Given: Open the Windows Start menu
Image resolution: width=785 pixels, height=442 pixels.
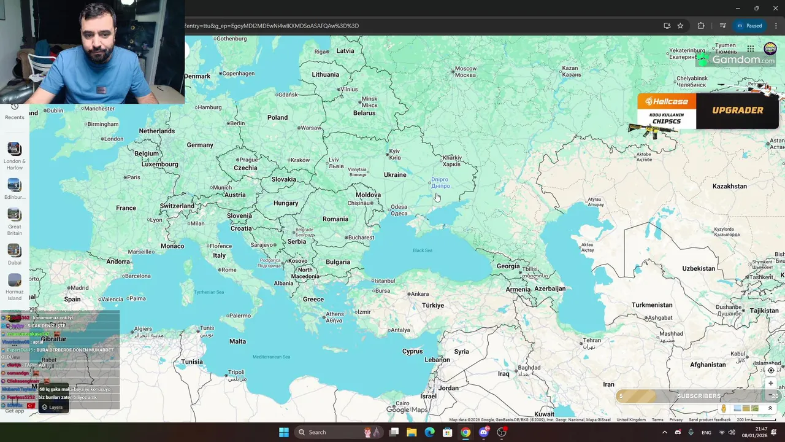Looking at the screenshot, I should 284,432.
